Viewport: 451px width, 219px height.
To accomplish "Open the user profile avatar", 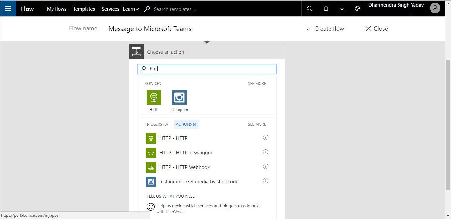I will [435, 9].
